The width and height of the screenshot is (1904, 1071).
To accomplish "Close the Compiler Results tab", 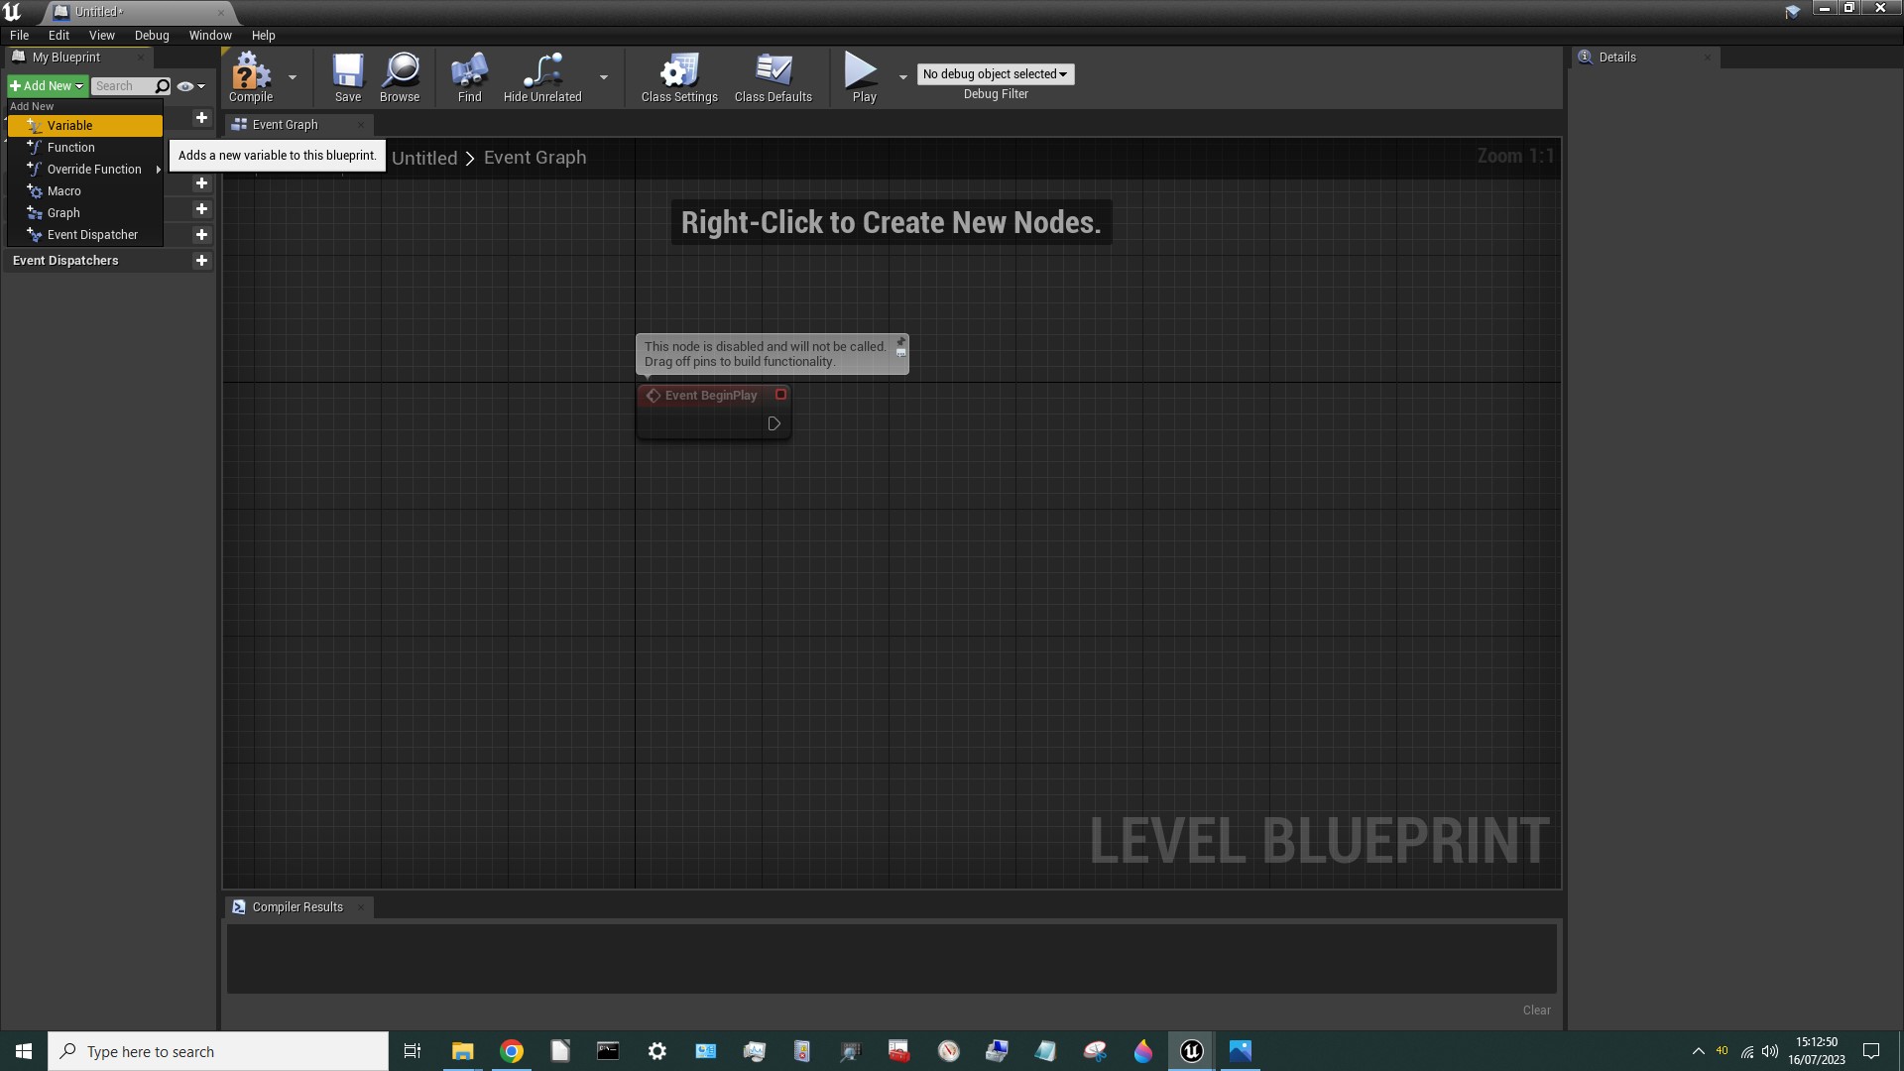I will coord(360,907).
